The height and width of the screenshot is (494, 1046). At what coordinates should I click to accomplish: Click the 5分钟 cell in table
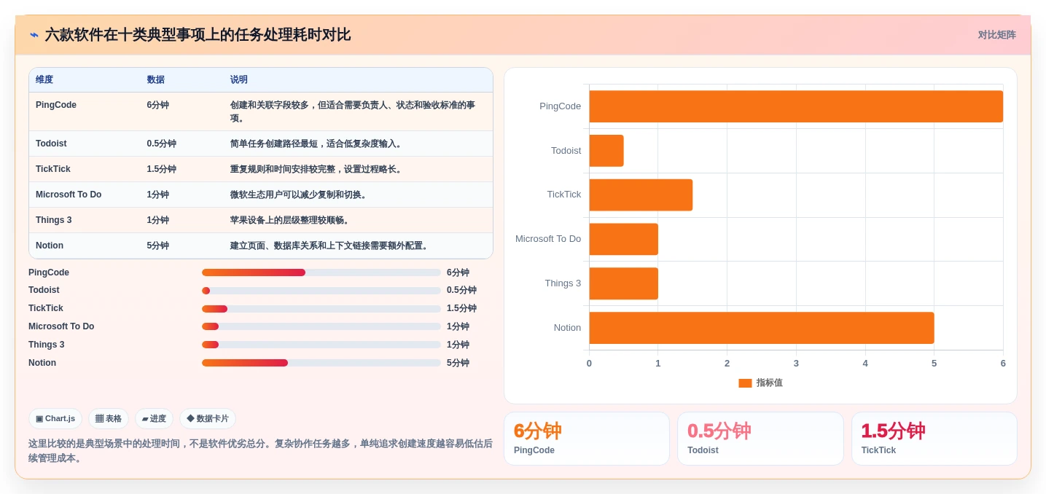[158, 246]
